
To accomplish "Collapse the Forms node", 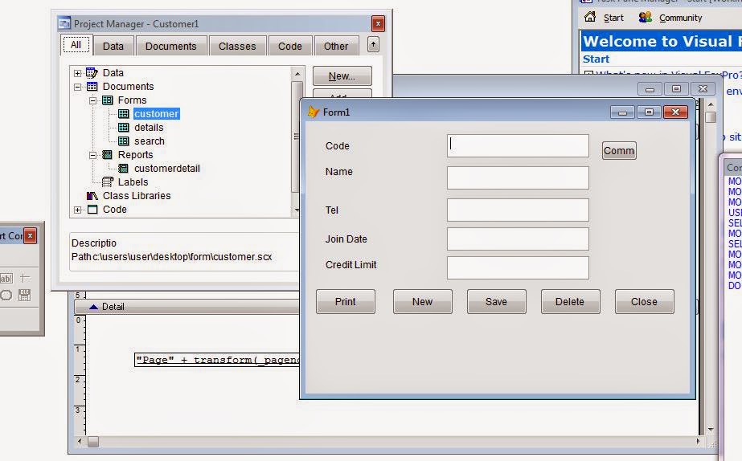I will click(x=92, y=100).
